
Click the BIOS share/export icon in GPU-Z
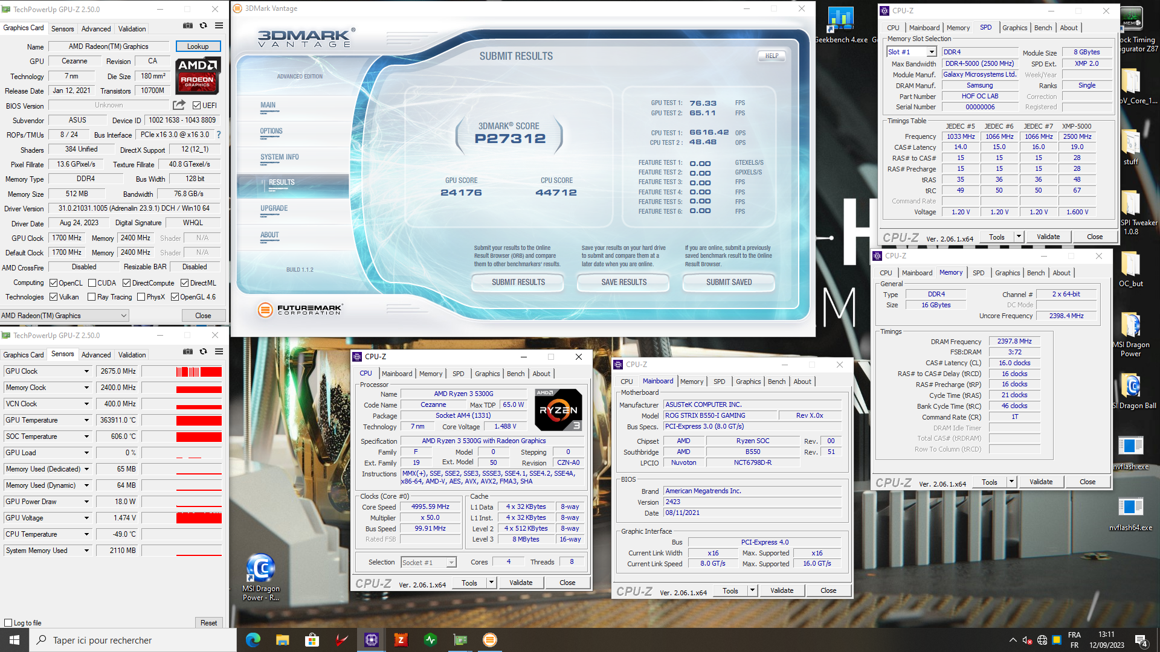179,105
